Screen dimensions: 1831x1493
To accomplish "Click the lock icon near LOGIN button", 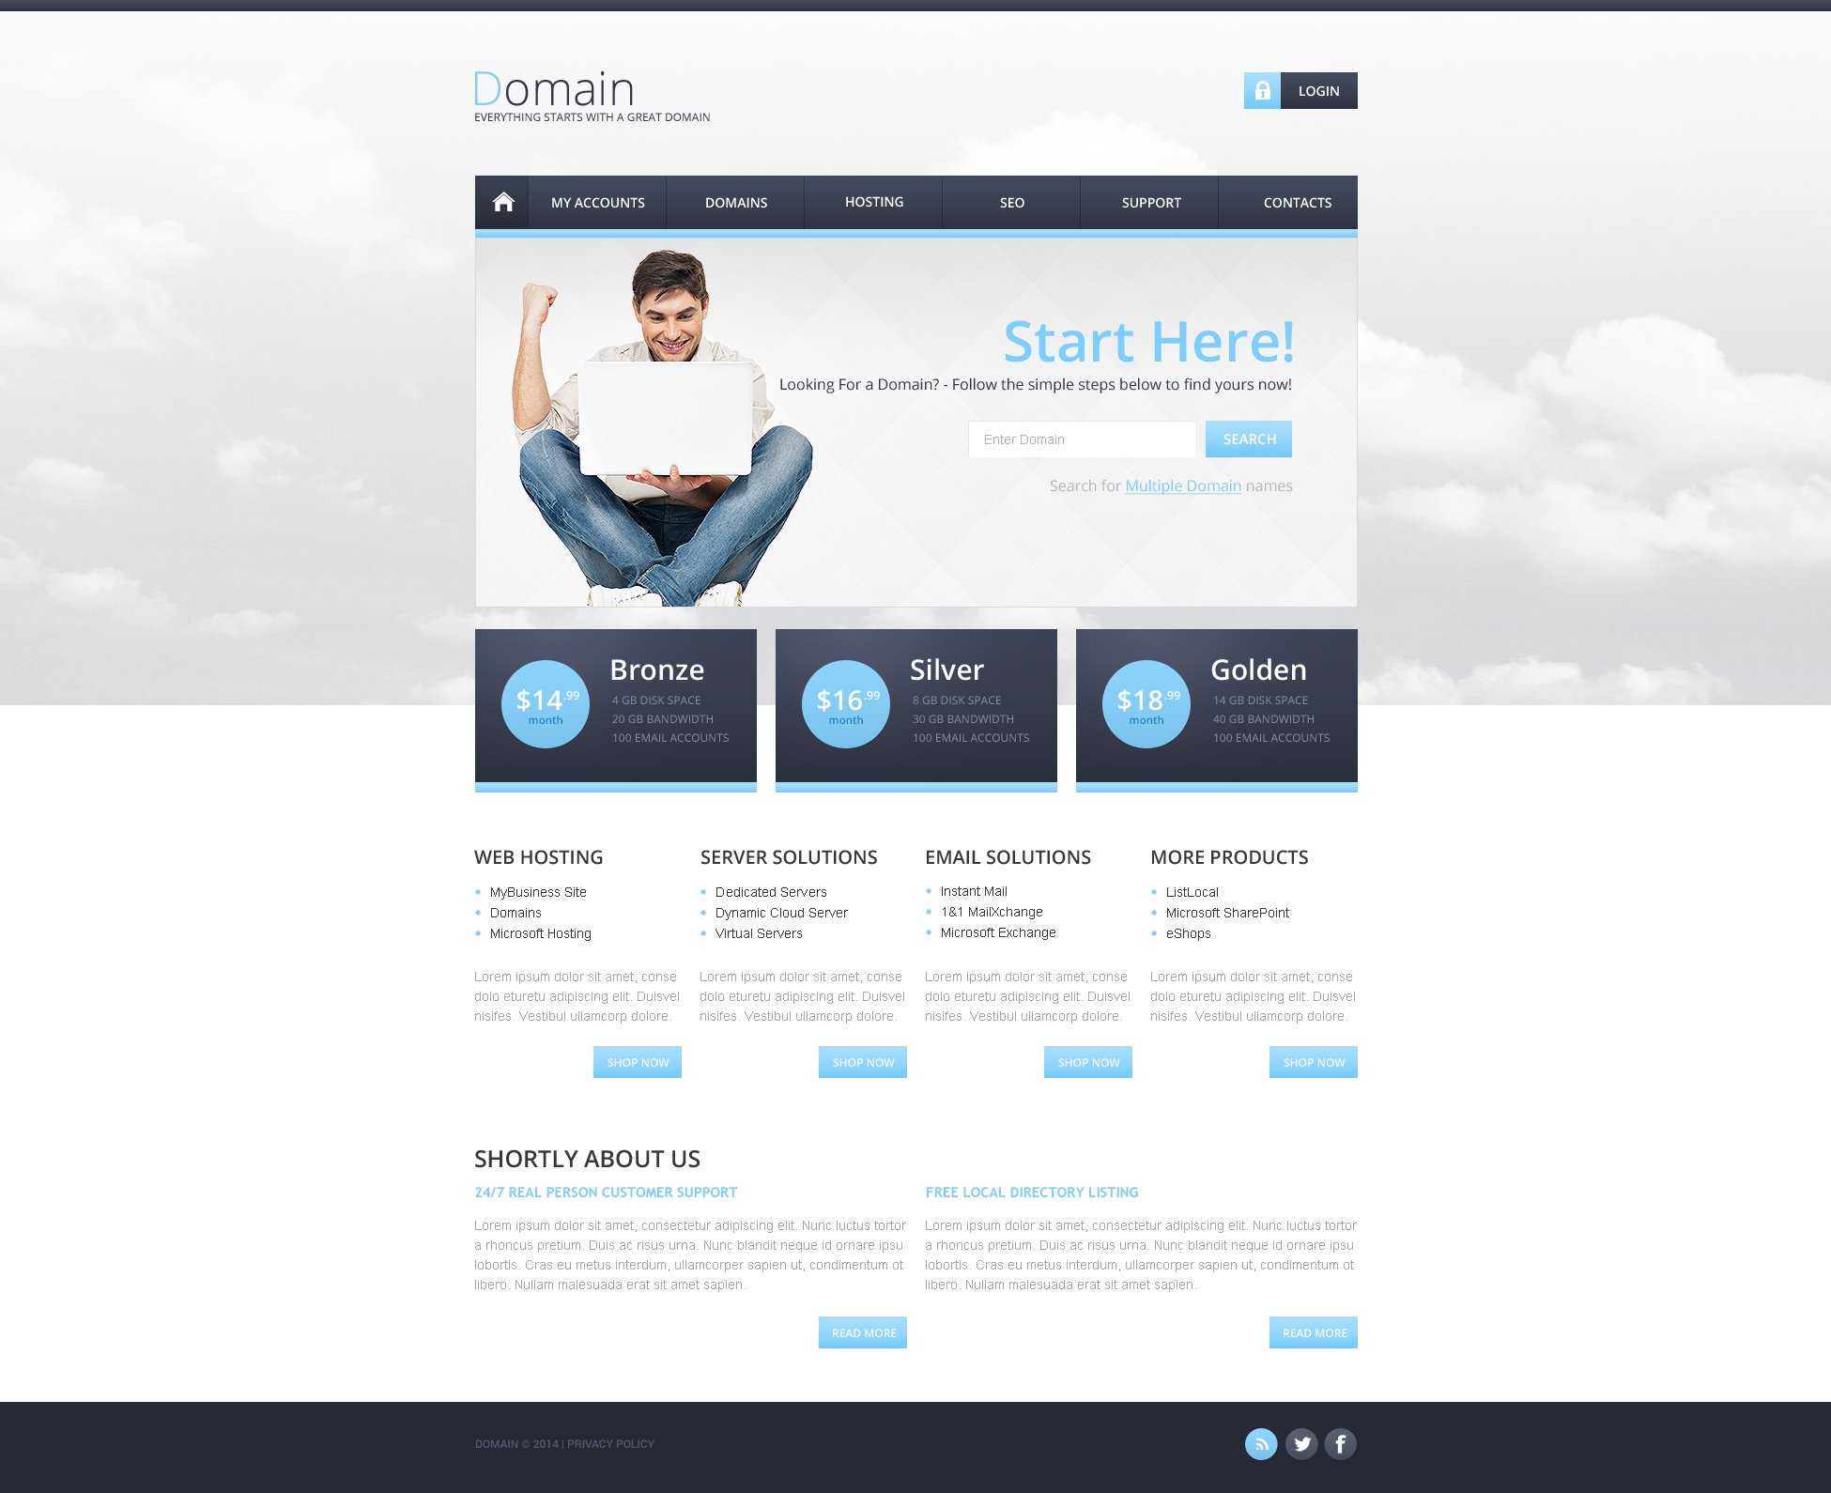I will (x=1262, y=91).
